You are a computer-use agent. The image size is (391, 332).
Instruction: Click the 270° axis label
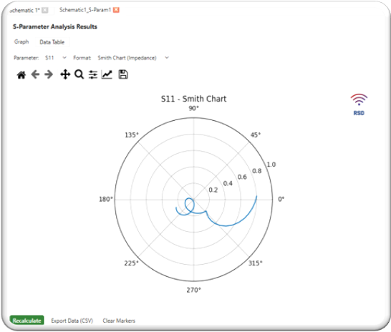194,290
